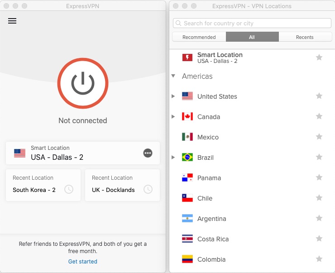This screenshot has height=273, width=335.
Task: Expand the Brazil server list
Action: 173,157
